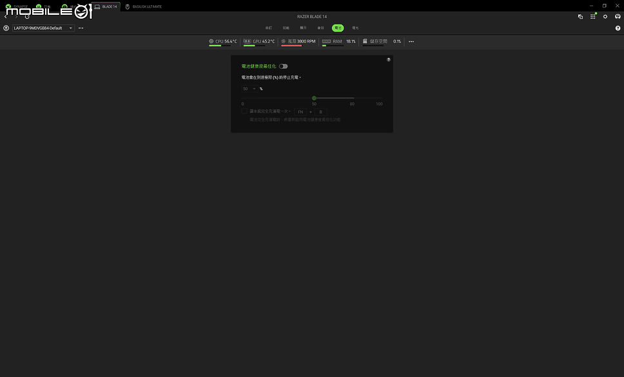Open the BASILISK ULTIMATE device tab
This screenshot has height=377, width=624.
(144, 6)
